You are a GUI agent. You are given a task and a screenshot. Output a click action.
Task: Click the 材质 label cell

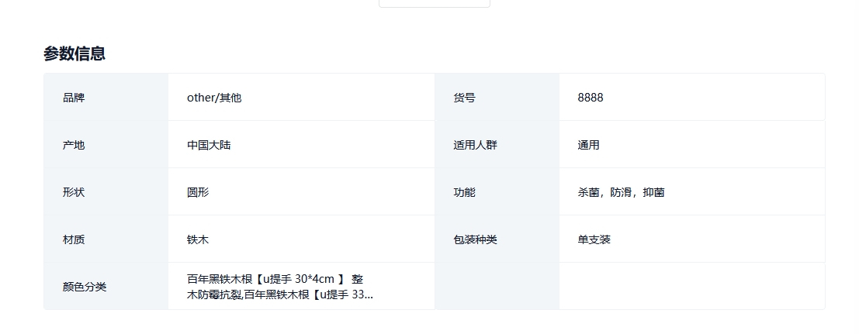tap(106, 239)
